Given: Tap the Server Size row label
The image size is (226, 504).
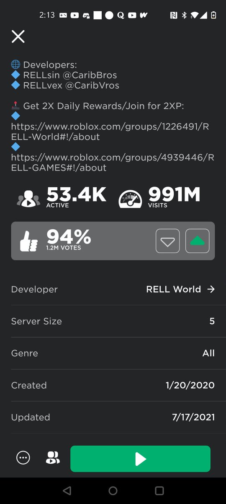Looking at the screenshot, I should coord(36,321).
